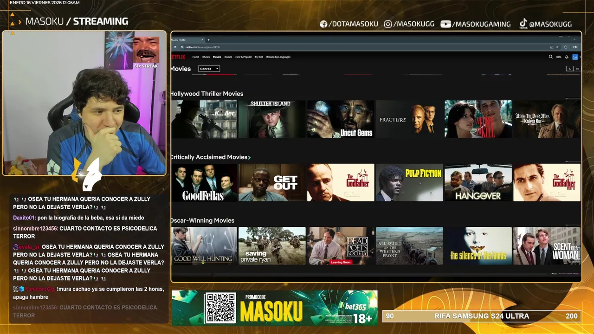Viewport: 594px width, 334px height.
Task: Switch to the Kids profile
Action: coord(559,57)
